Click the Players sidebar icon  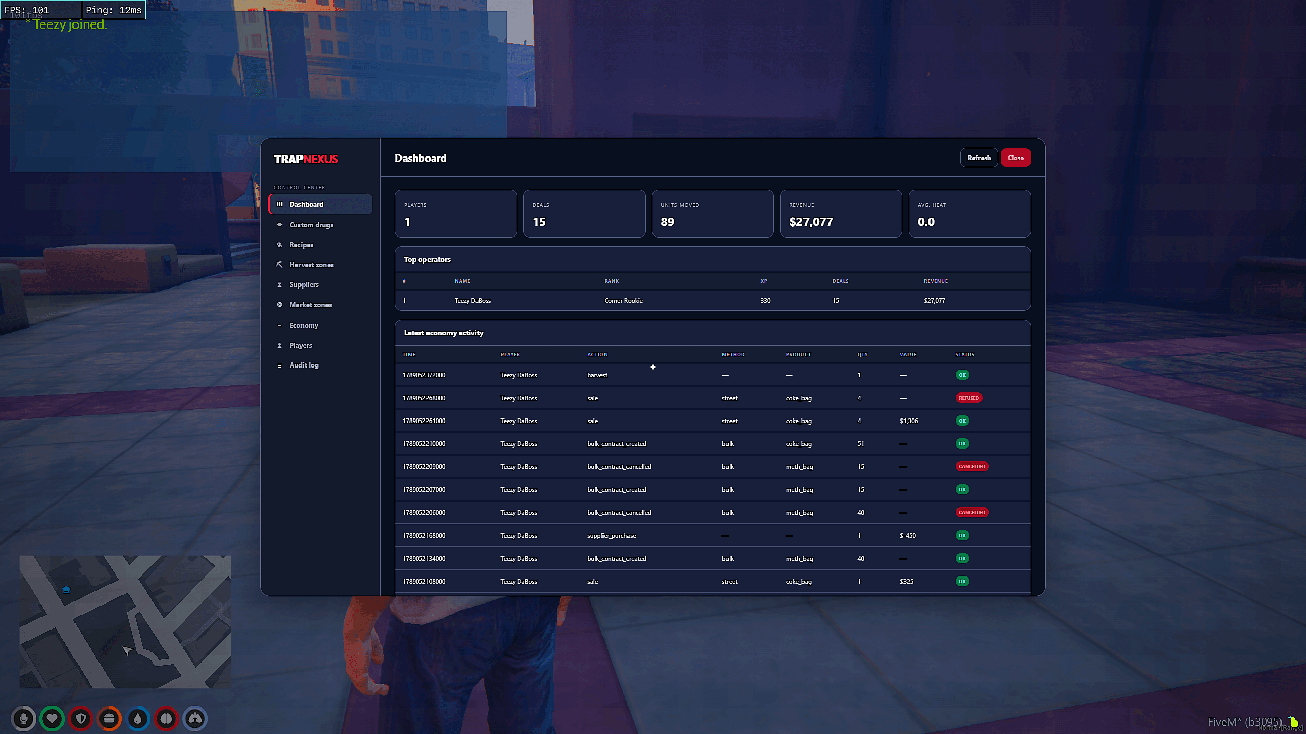pyautogui.click(x=279, y=345)
